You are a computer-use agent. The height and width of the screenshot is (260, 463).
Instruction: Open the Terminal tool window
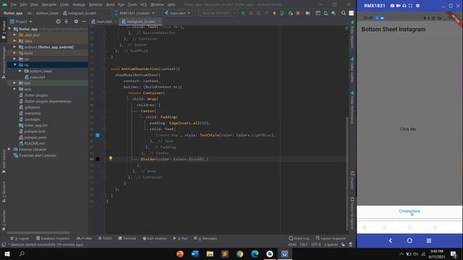pos(127,238)
